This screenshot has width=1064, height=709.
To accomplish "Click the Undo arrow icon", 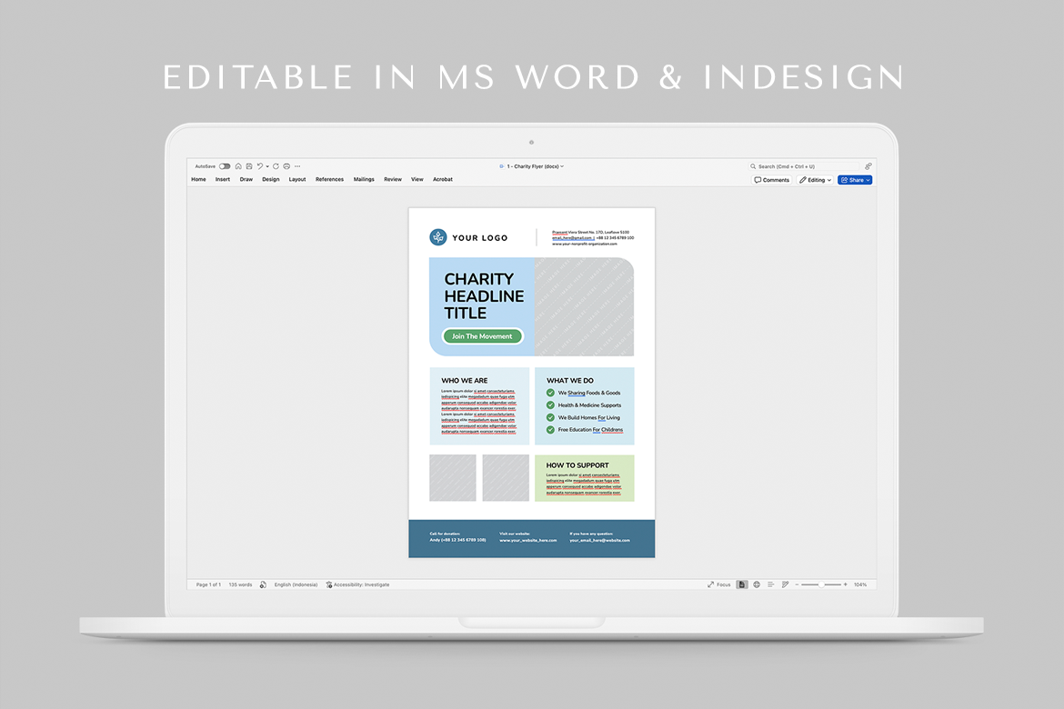I will click(259, 166).
